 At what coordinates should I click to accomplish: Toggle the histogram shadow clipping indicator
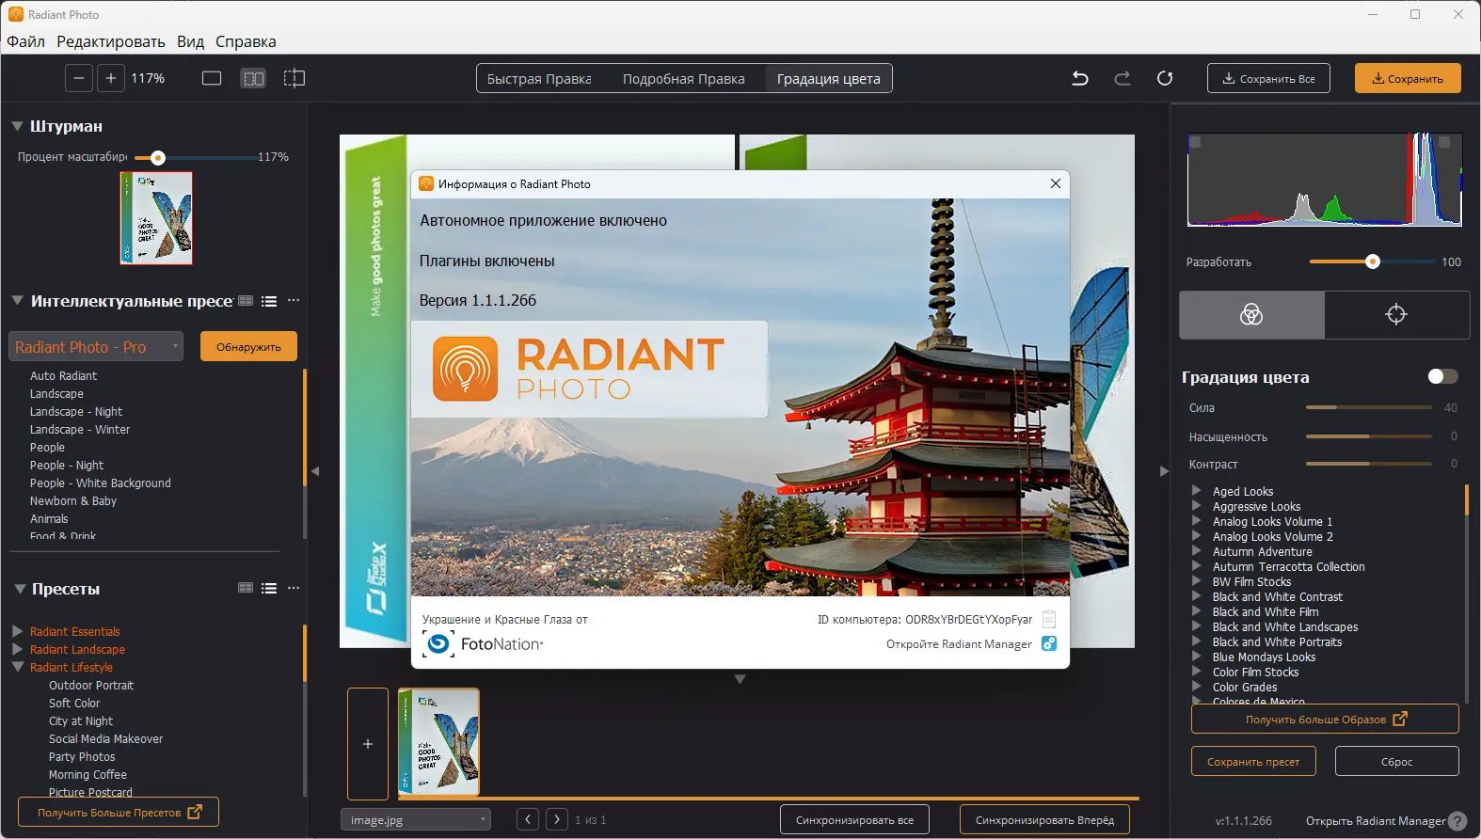pyautogui.click(x=1195, y=142)
